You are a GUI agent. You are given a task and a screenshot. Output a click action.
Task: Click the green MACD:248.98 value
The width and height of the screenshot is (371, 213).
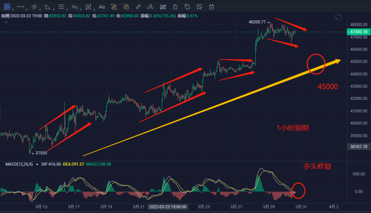click(99, 164)
